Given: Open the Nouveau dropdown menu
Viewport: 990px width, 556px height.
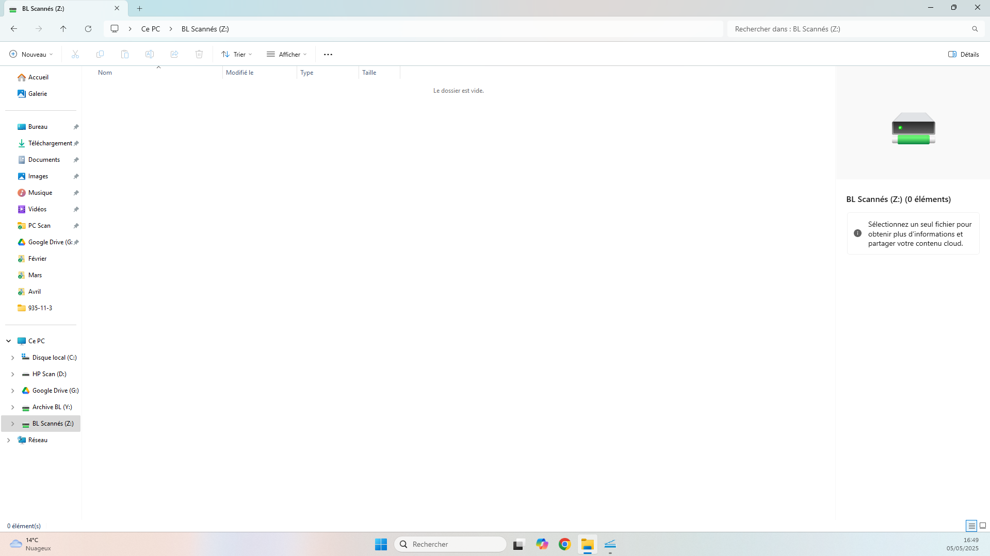Looking at the screenshot, I should pos(31,54).
